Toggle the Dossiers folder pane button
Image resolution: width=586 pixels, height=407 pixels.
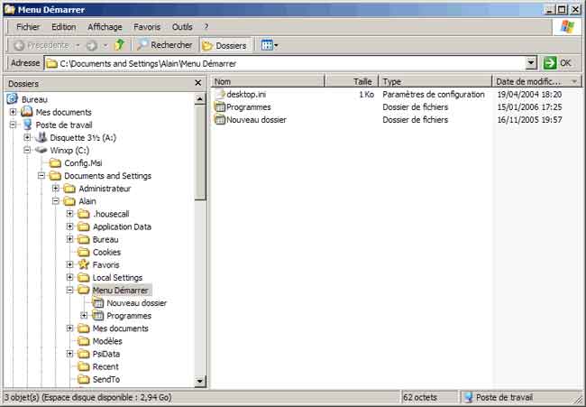coord(224,45)
